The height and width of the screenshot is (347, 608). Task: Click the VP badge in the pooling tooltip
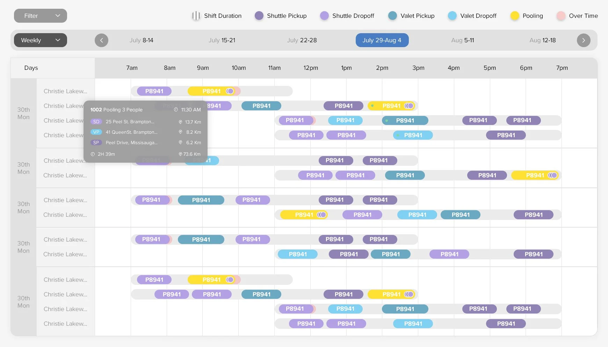point(96,132)
